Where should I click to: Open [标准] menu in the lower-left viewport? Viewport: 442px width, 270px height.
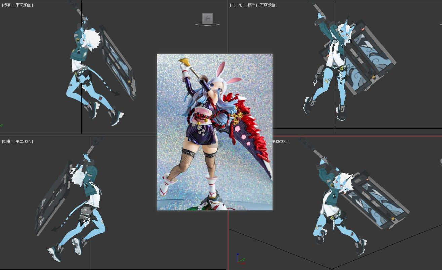tap(7, 141)
